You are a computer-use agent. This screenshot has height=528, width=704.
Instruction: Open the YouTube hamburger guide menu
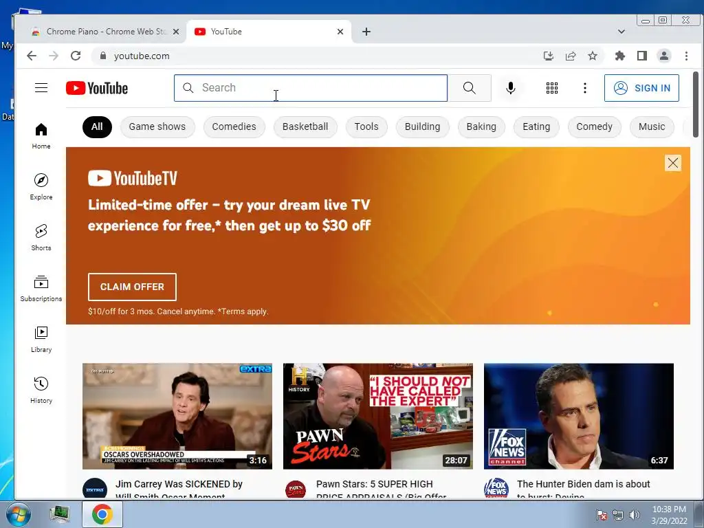[41, 87]
